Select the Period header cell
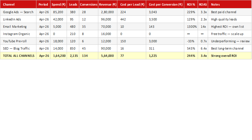Screen dimensions: 252x140 pos(43,4)
